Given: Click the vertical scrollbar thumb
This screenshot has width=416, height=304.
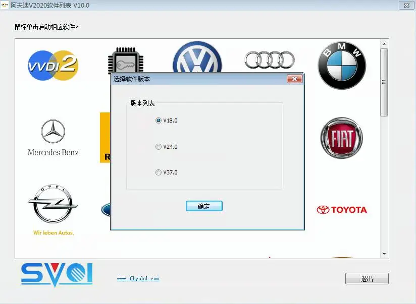Looking at the screenshot, I should tap(384, 82).
